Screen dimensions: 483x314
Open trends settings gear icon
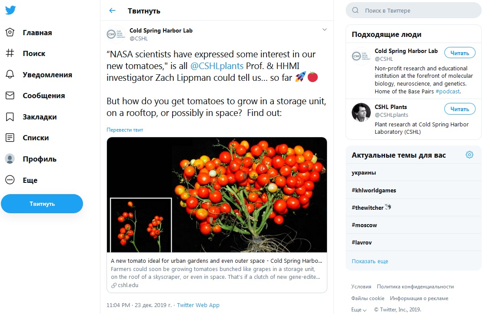coord(469,155)
